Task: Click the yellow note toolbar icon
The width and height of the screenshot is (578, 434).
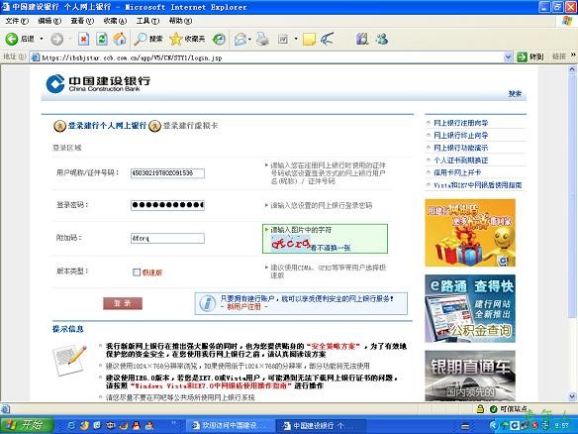Action: pos(309,39)
